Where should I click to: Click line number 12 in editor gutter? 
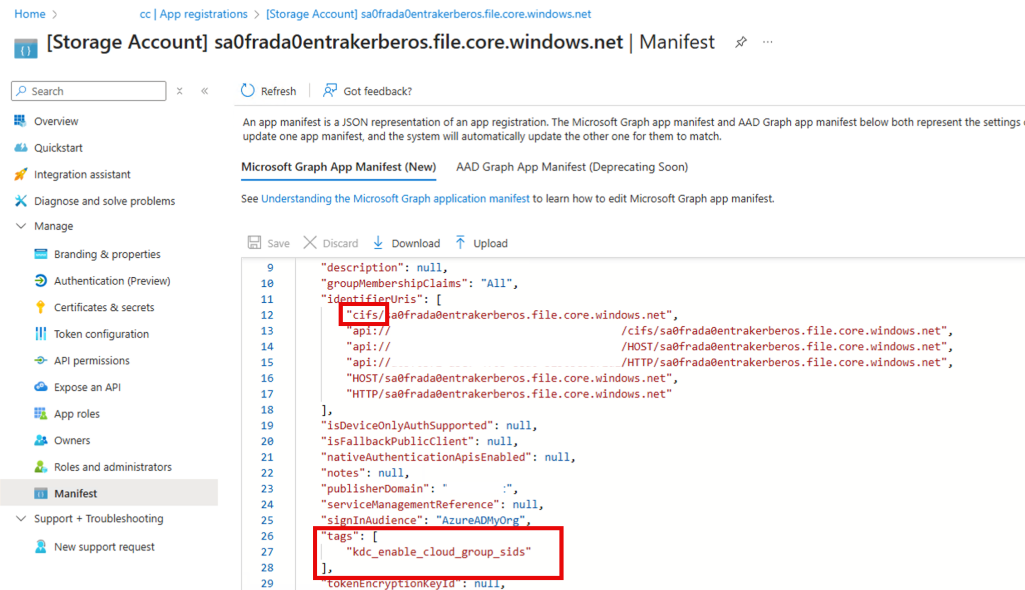pyautogui.click(x=267, y=315)
